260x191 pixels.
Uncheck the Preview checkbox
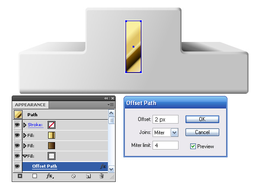[x=193, y=146]
